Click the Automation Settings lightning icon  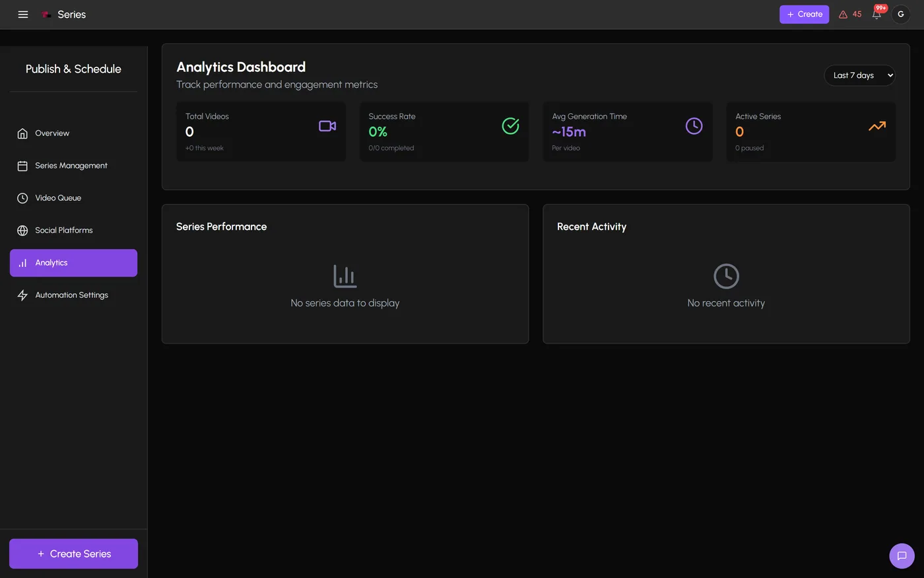(x=22, y=295)
